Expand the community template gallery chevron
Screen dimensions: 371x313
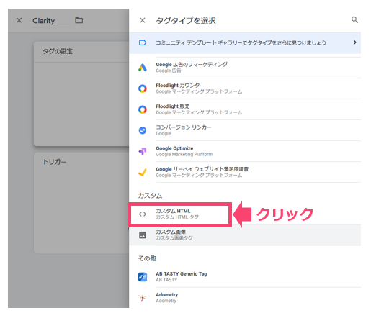[354, 42]
